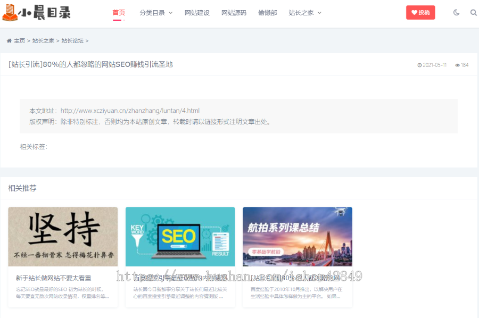This screenshot has height=318, width=479.
Task: Click the view count 184
Action: tap(465, 65)
